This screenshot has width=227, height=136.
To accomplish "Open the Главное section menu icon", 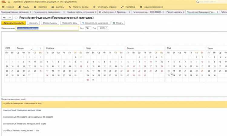I will click(4, 7).
